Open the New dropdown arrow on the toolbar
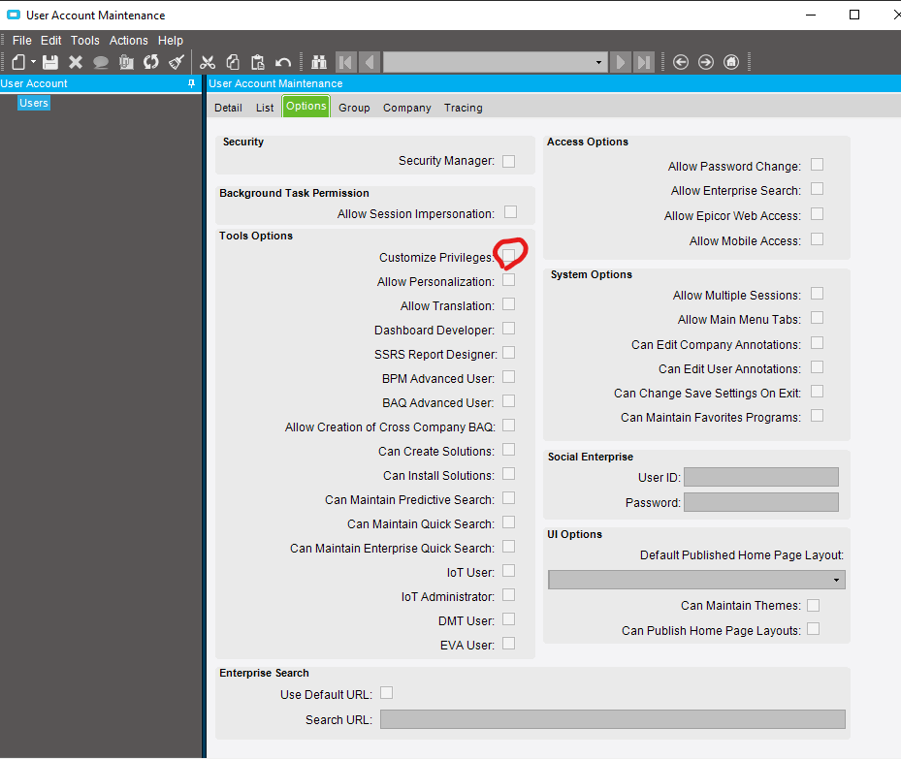 pos(32,61)
